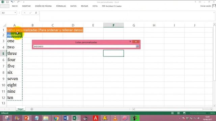Open the DISEÑO DE PÁGINA ribbon tab
Image resolution: width=216 pixels, height=121 pixels.
tap(43, 6)
